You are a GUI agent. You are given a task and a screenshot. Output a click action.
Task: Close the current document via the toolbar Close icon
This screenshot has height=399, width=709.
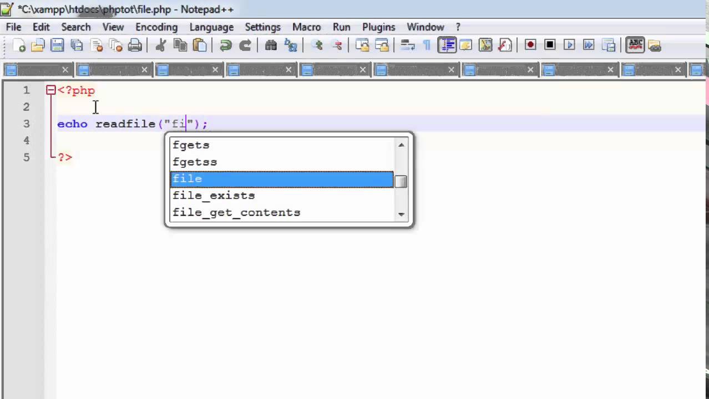[97, 45]
